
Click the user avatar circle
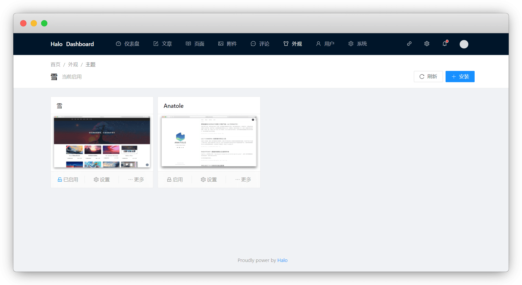(464, 44)
